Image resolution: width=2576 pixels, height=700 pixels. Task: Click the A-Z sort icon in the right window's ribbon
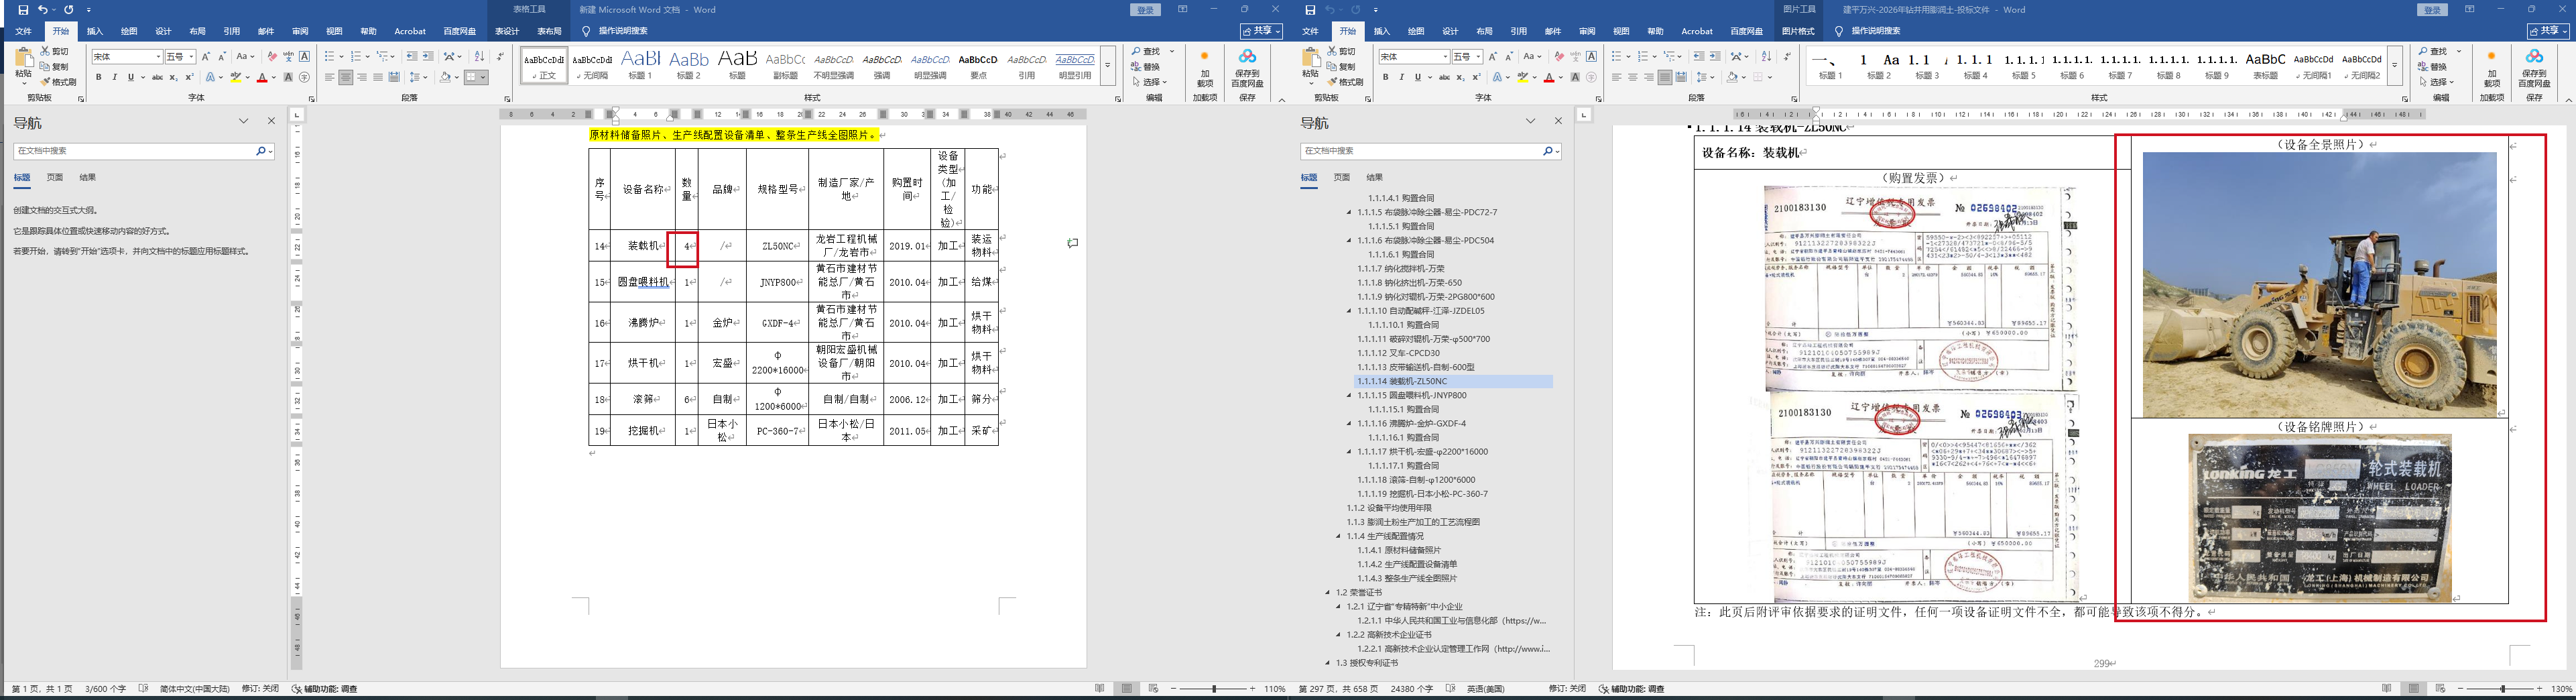tap(1765, 57)
